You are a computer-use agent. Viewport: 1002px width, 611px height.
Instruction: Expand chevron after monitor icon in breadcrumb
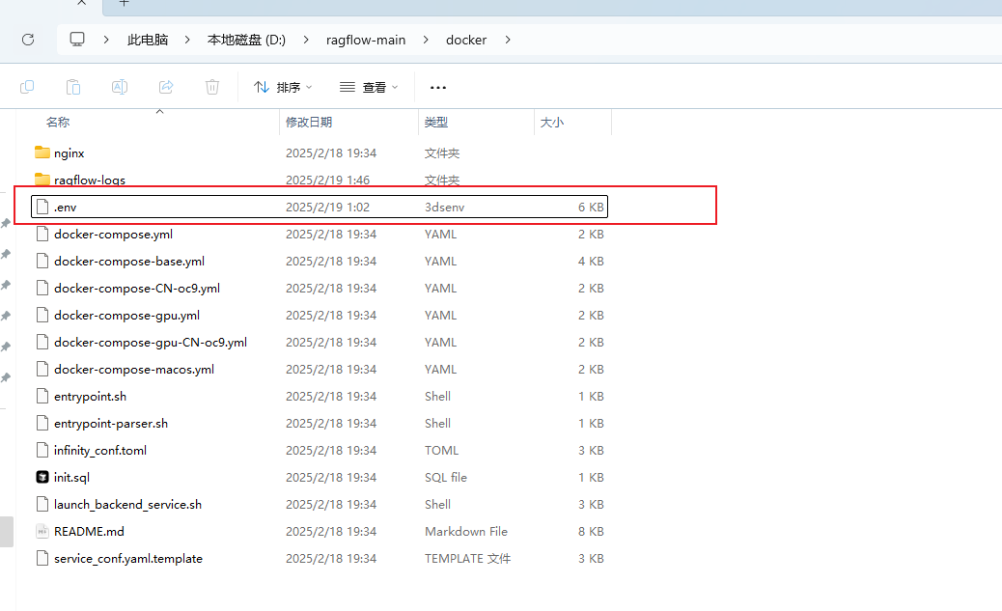106,40
